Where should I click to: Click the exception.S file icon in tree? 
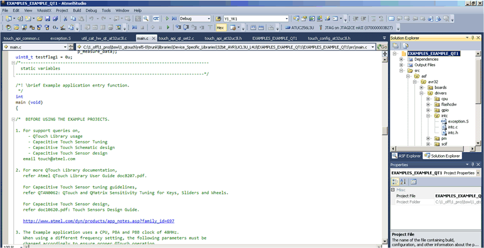pos(444,121)
